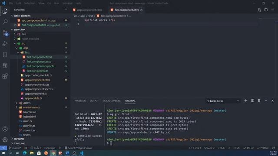Click the Open Changes editor icon
This screenshot has height=156, width=278.
pyautogui.click(x=259, y=10)
